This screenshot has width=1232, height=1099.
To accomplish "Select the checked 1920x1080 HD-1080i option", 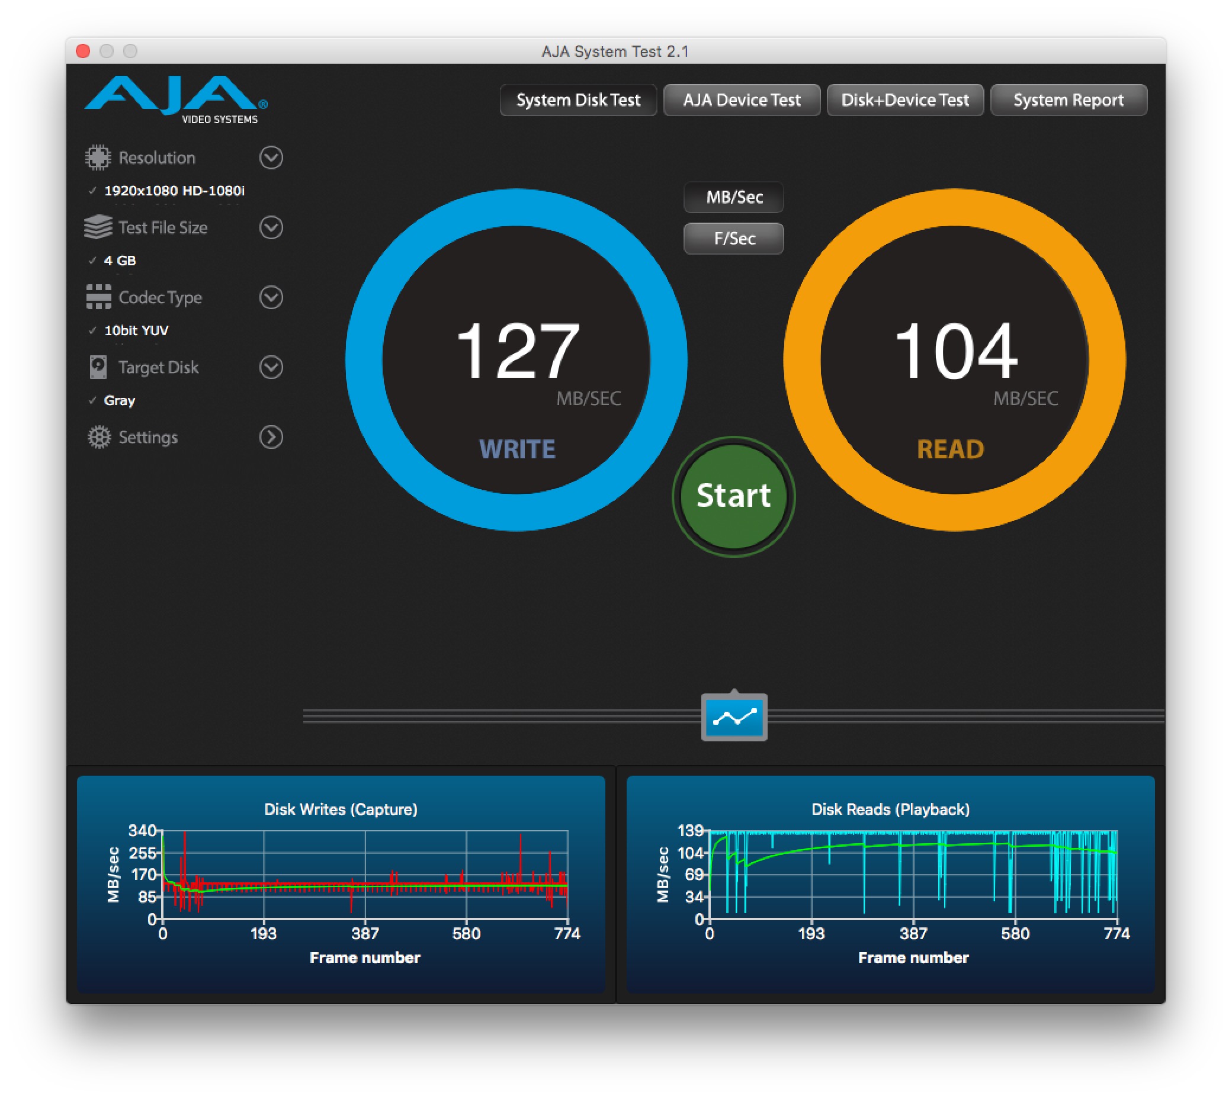I will tap(174, 191).
